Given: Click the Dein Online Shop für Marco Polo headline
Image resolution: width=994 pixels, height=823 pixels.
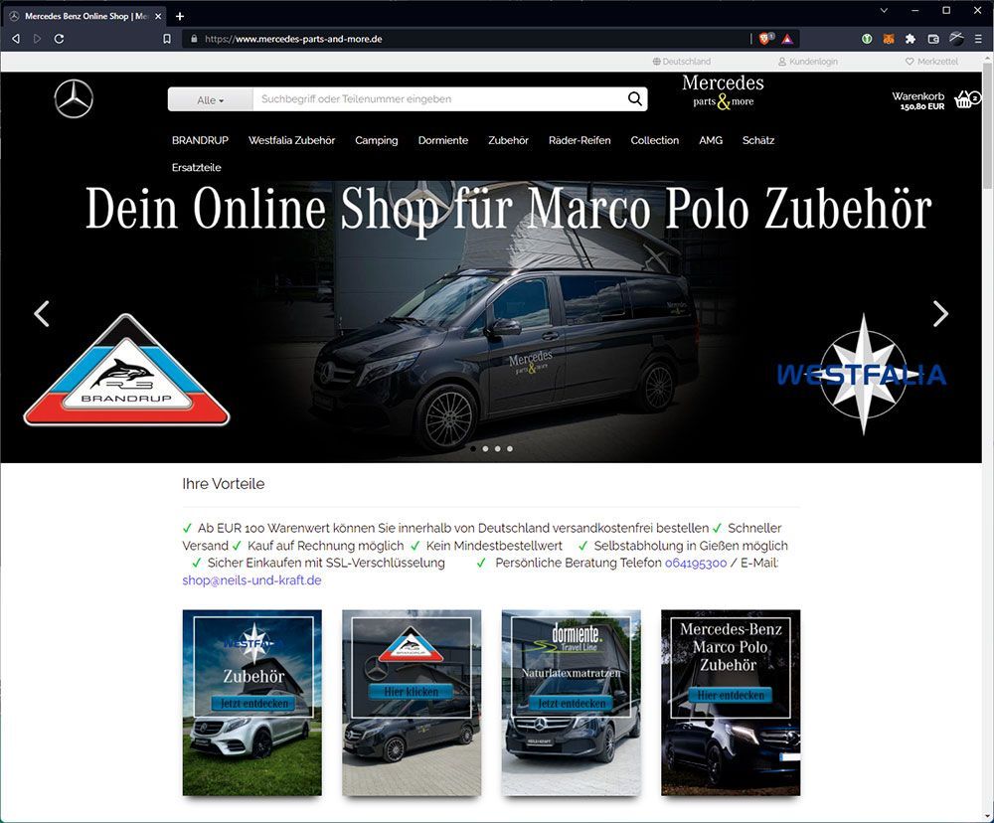Looking at the screenshot, I should [x=509, y=210].
